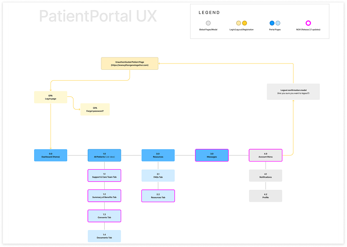
Task: Open the 2.1 FAQs Tab node
Action: pyautogui.click(x=158, y=175)
